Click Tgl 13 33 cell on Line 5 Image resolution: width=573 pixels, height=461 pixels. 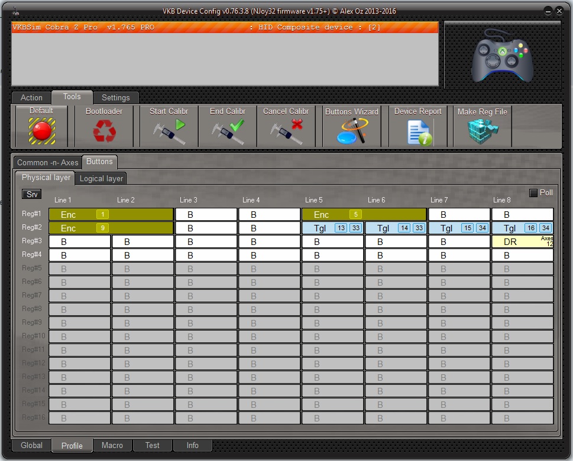point(332,228)
